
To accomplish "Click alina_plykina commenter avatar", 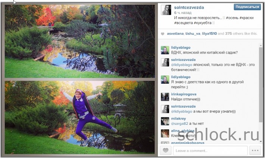I will [x=165, y=133].
